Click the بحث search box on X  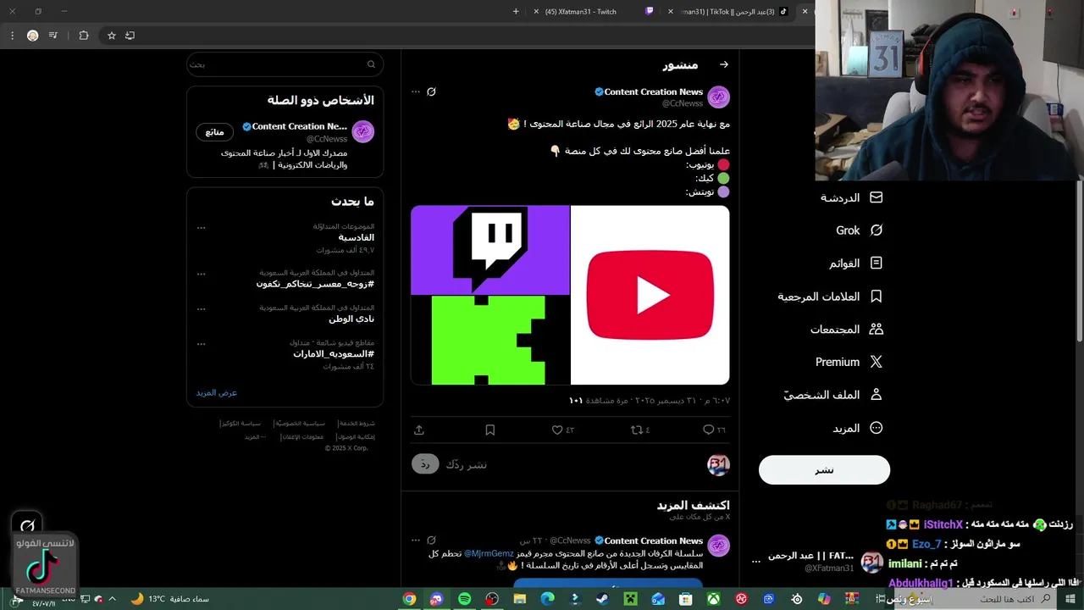coord(285,64)
